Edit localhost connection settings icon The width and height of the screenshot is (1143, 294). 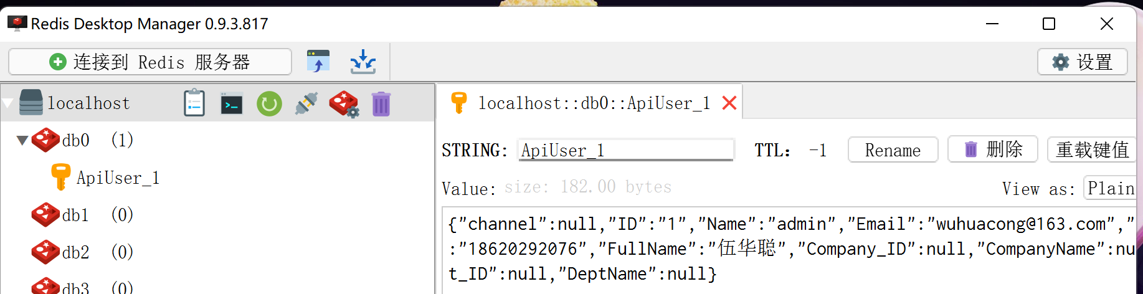[x=344, y=104]
